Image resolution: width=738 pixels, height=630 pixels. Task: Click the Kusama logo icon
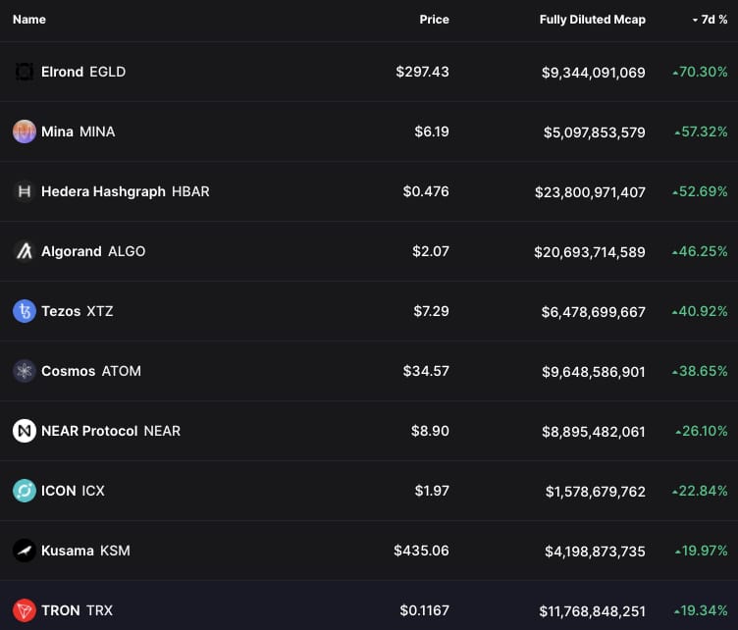coord(25,551)
